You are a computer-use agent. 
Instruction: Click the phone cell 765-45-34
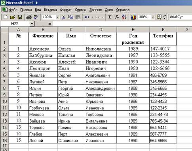[x=163, y=121]
